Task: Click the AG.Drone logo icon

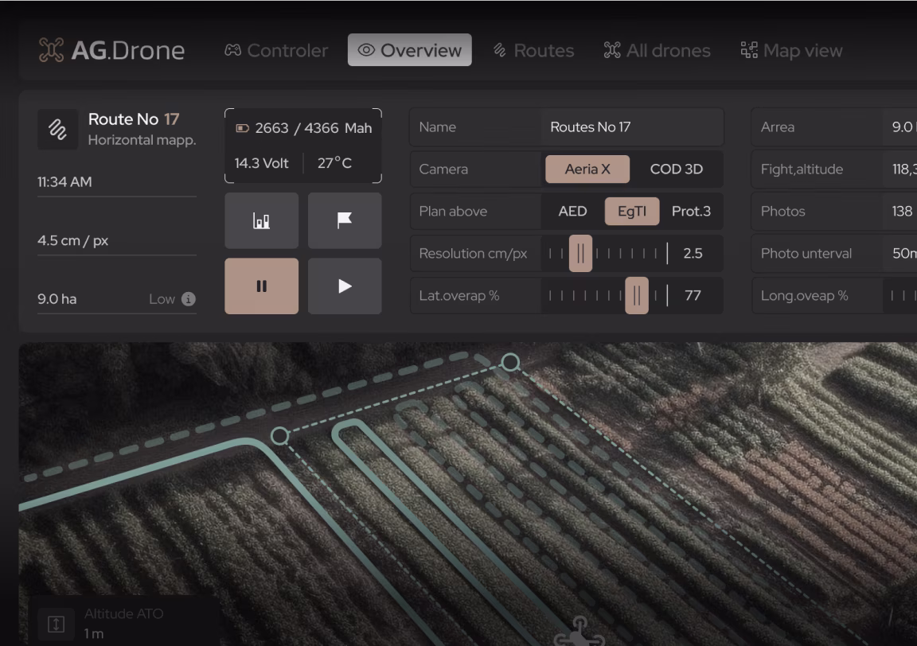Action: tap(53, 50)
